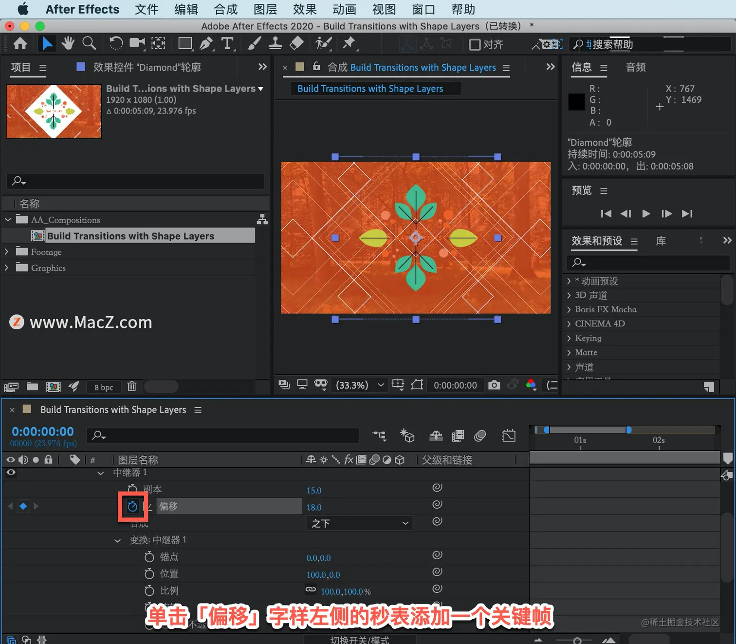Screen dimensions: 736x644
Task: Expand the Keying effects category
Action: (569, 338)
